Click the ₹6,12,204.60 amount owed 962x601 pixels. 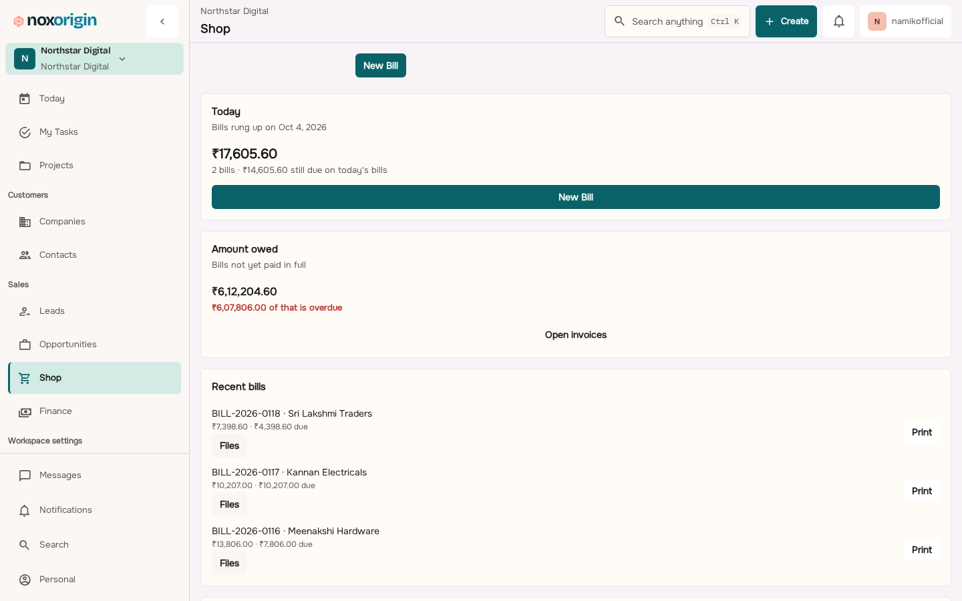245,291
